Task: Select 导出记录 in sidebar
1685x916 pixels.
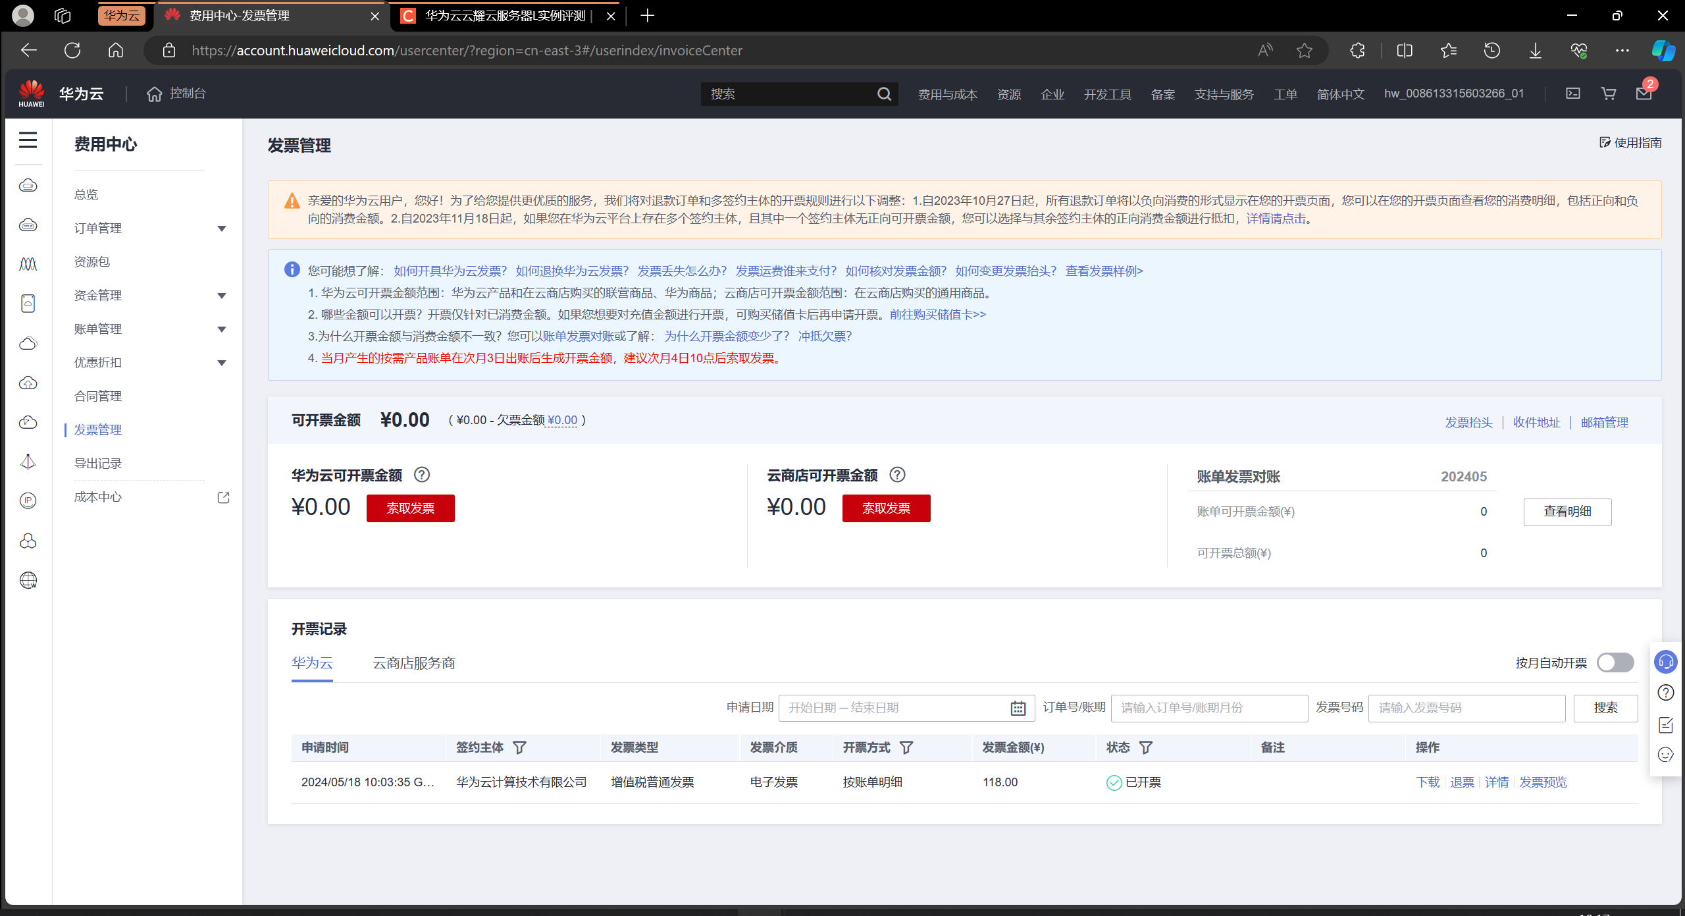Action: click(98, 464)
